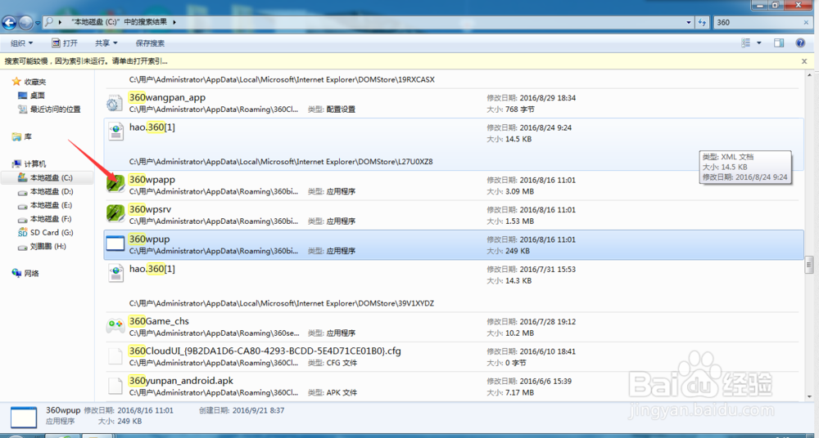Click the hao.360[1] icon dated 2016/7/31
This screenshot has height=438, width=819.
pos(115,273)
